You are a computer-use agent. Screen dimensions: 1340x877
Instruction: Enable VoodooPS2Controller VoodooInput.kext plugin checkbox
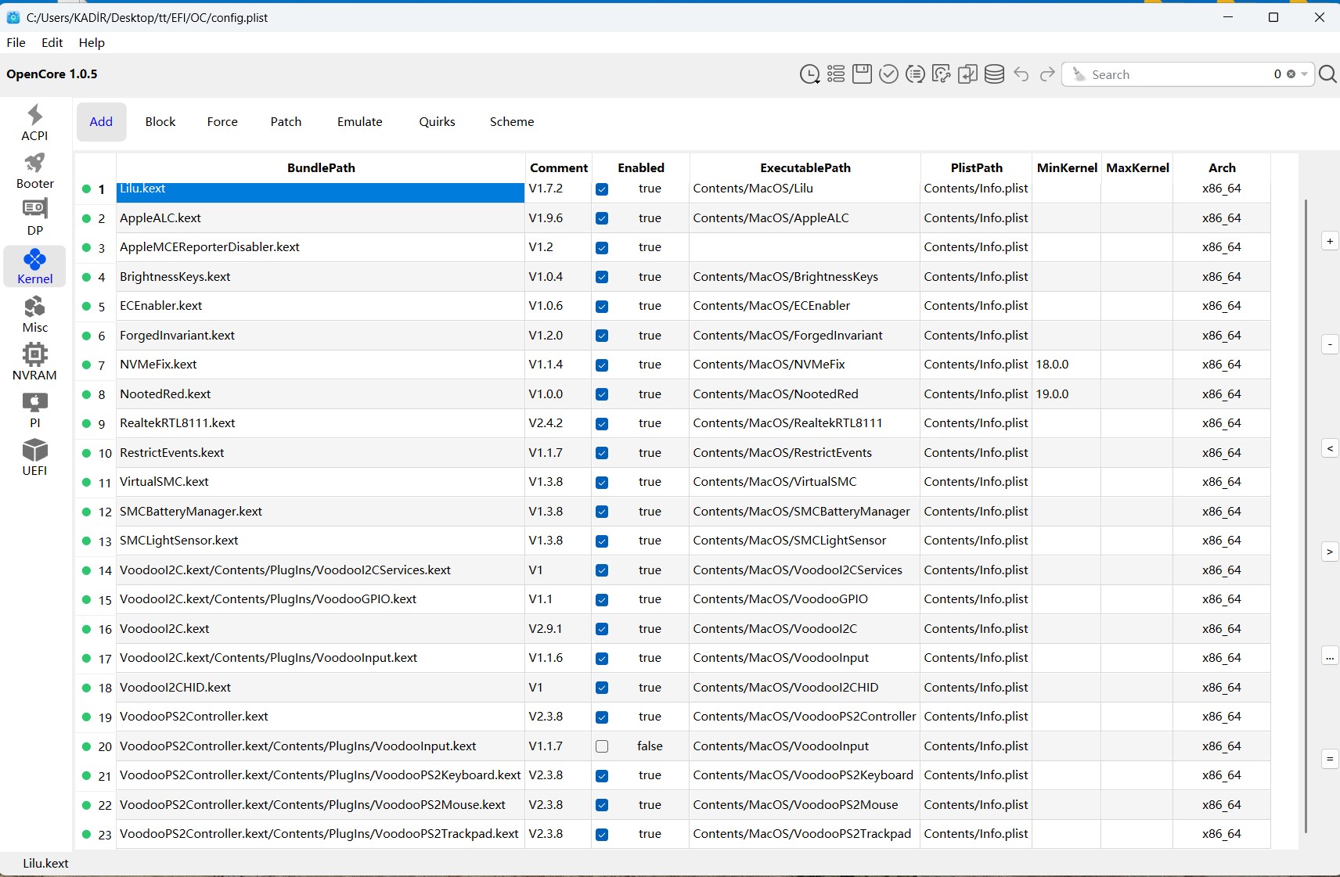pos(602,746)
